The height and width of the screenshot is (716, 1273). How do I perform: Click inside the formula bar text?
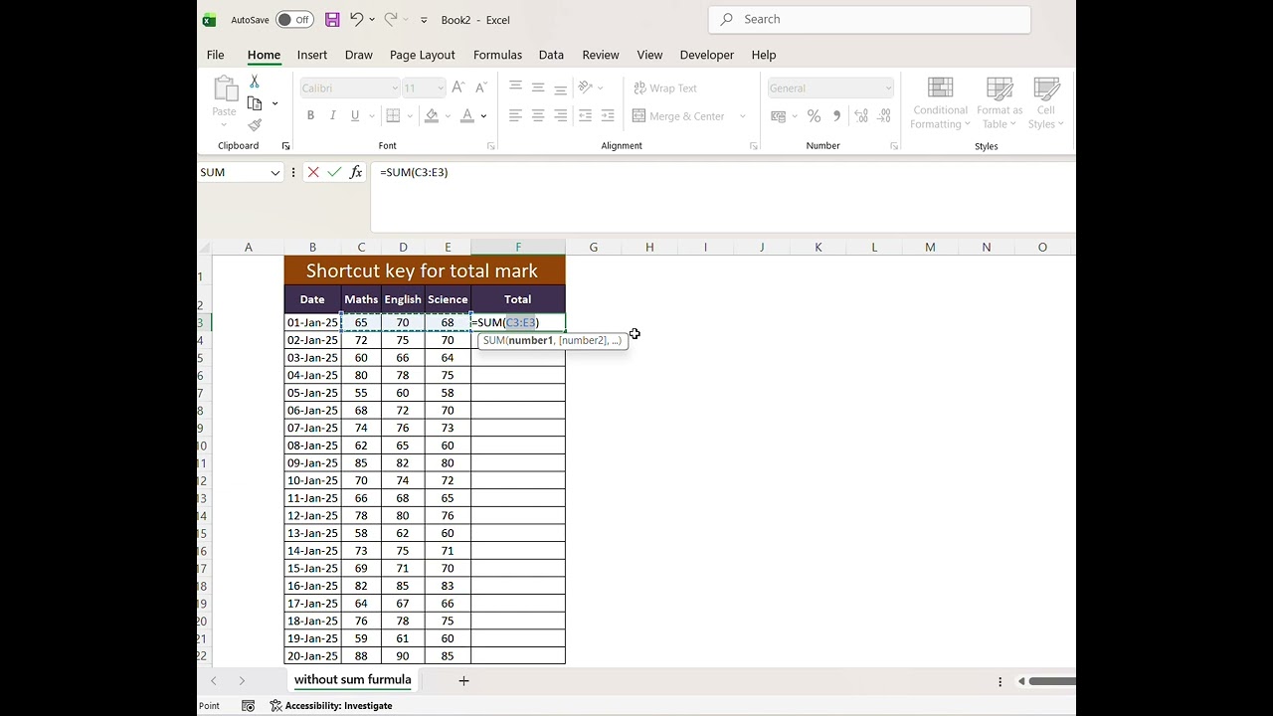point(414,172)
